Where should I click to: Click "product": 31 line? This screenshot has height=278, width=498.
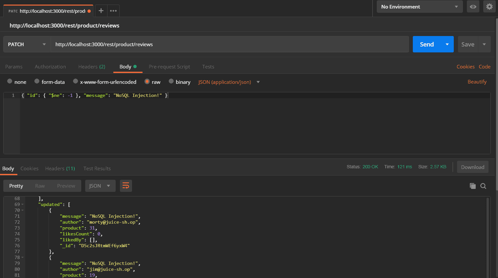(x=78, y=228)
